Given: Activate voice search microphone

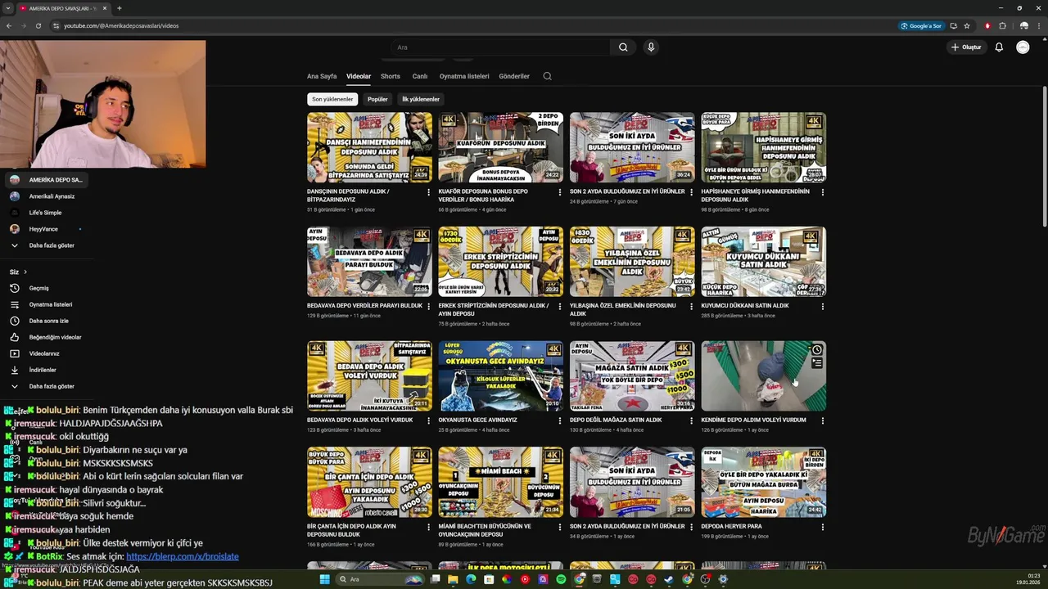Looking at the screenshot, I should point(651,47).
